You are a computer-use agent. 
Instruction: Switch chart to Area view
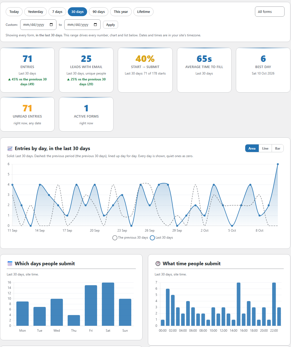tap(252, 148)
